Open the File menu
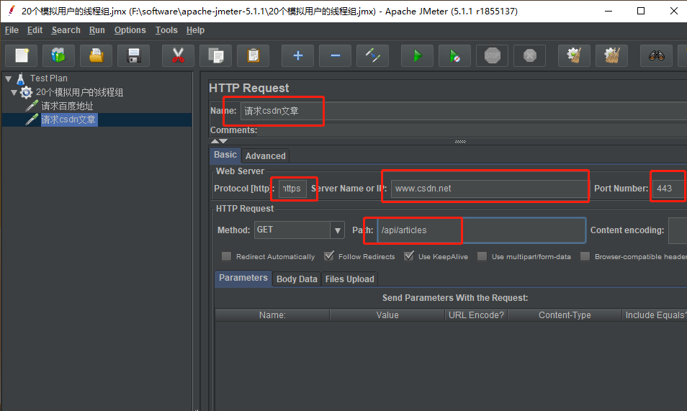The width and height of the screenshot is (687, 411). 12,30
